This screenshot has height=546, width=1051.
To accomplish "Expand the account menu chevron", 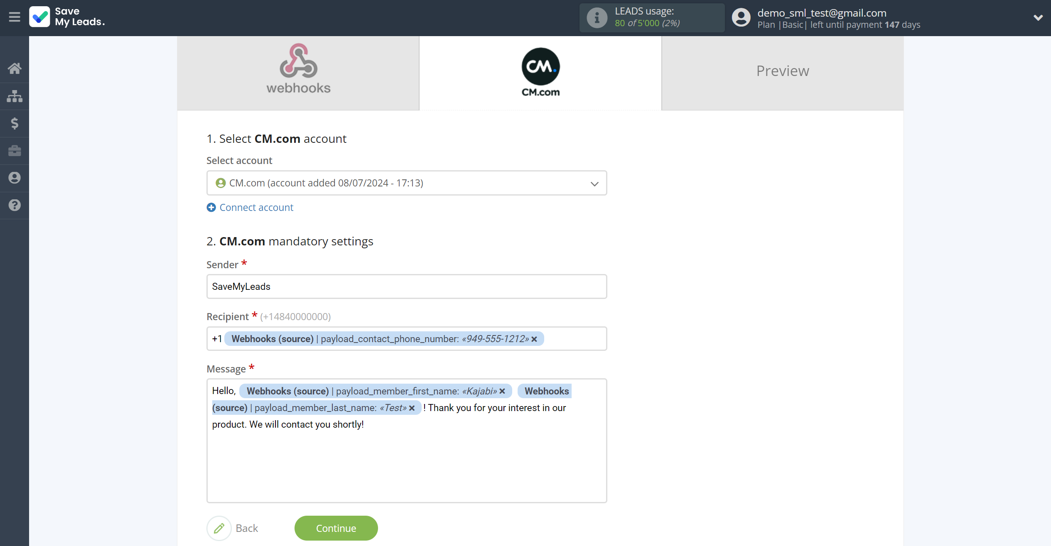I will coord(1038,17).
